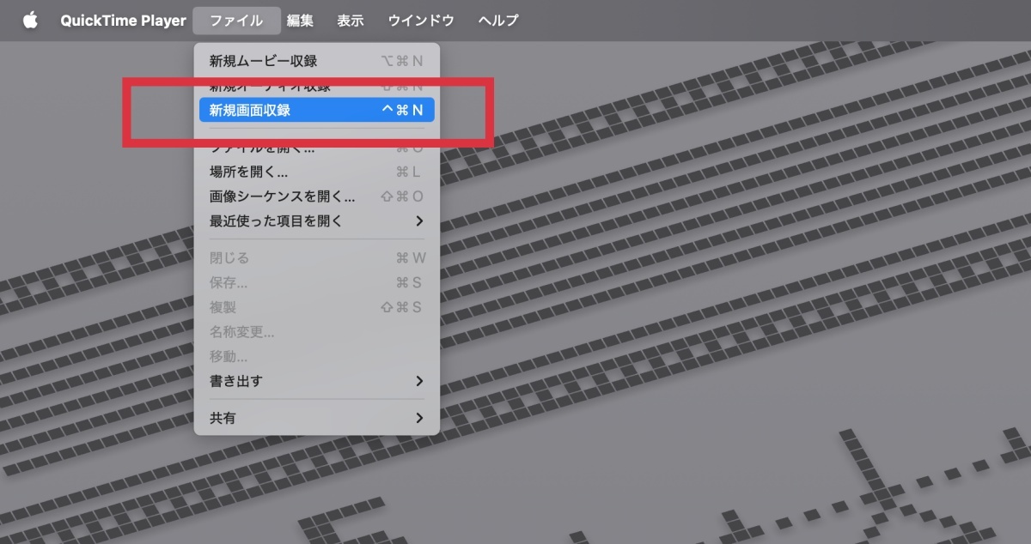Click the 保存… menu entry
This screenshot has width=1031, height=544.
pos(316,282)
